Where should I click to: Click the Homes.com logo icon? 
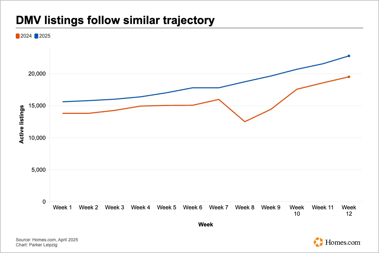point(318,242)
